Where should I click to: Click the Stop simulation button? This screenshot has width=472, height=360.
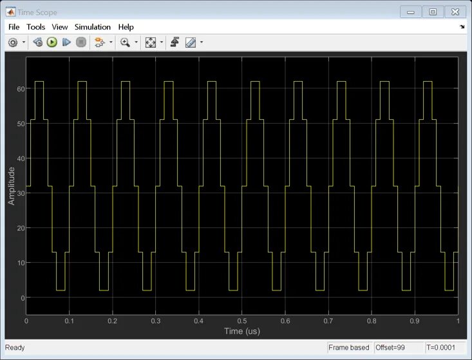pos(81,42)
